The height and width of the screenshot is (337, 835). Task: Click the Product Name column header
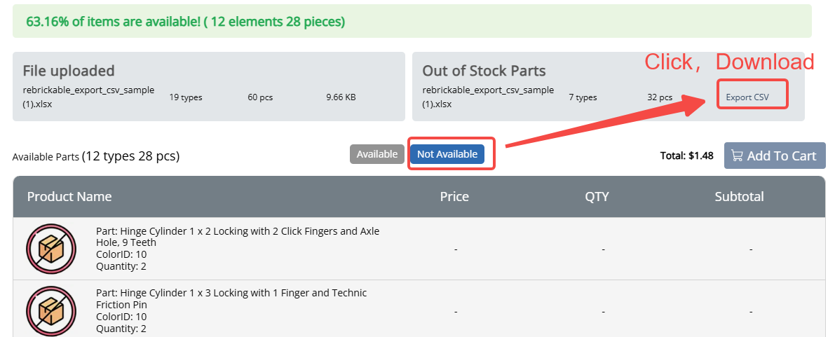(69, 196)
